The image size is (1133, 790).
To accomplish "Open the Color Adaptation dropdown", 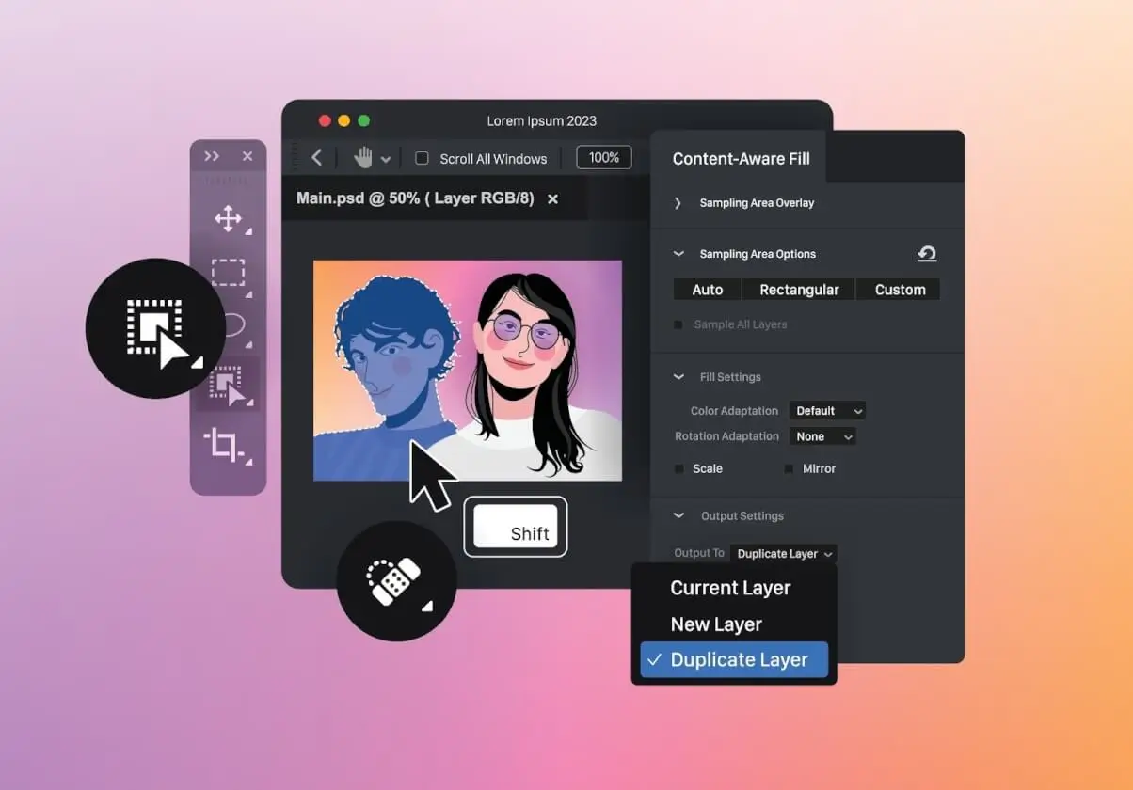I will tap(826, 411).
